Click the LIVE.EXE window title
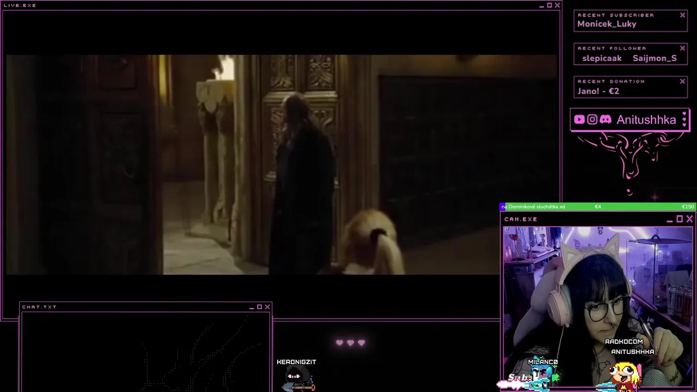 pyautogui.click(x=20, y=5)
